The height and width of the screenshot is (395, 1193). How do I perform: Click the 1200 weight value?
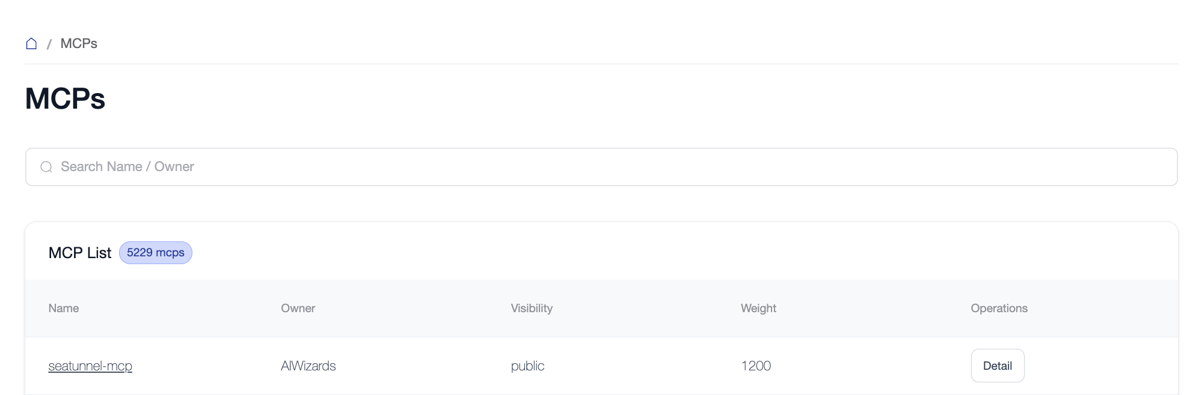[756, 366]
